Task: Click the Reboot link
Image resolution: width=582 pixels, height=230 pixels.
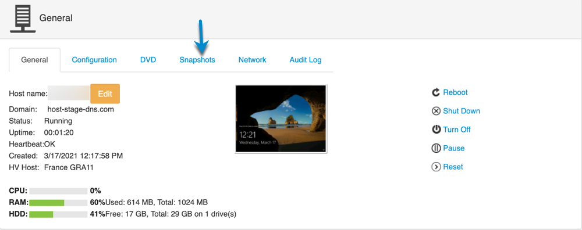Action: click(x=456, y=92)
